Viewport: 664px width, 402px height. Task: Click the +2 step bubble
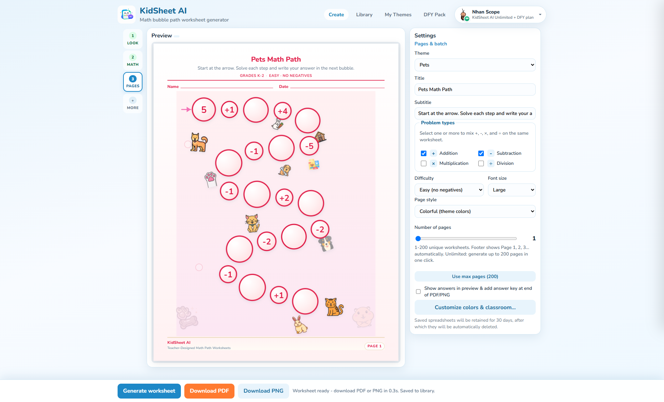284,198
